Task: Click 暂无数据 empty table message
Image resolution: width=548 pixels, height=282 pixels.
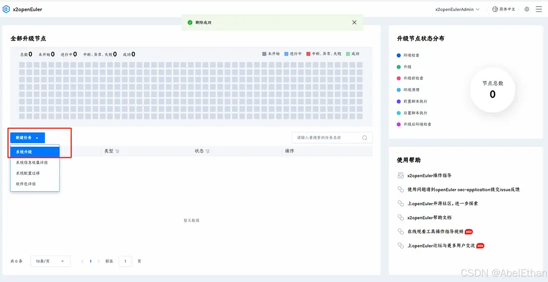Action: (192, 221)
